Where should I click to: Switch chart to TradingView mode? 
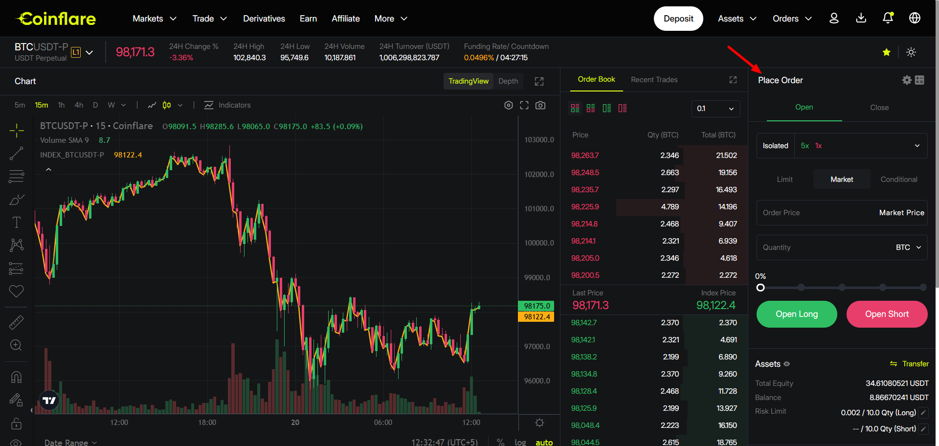469,81
